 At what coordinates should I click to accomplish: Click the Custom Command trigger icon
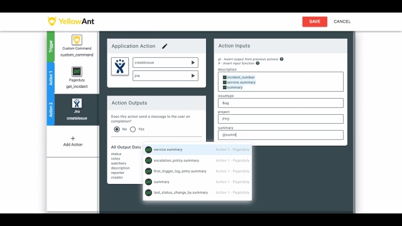point(77,40)
